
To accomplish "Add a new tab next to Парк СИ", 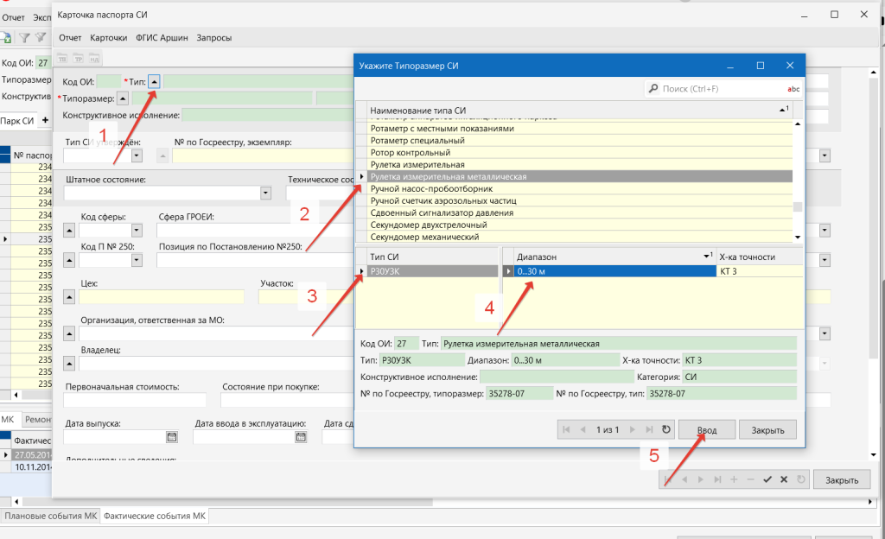I will click(x=45, y=120).
